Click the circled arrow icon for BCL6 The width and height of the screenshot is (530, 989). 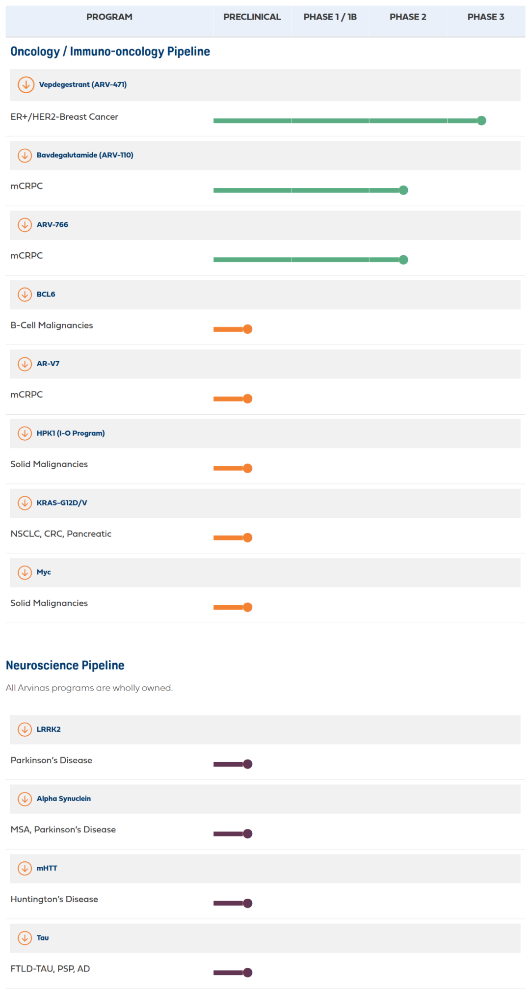coord(25,294)
